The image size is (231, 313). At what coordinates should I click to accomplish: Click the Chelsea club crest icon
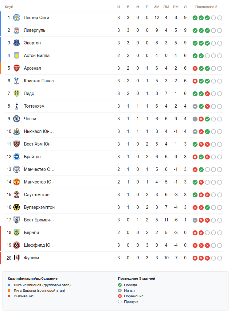(x=17, y=119)
